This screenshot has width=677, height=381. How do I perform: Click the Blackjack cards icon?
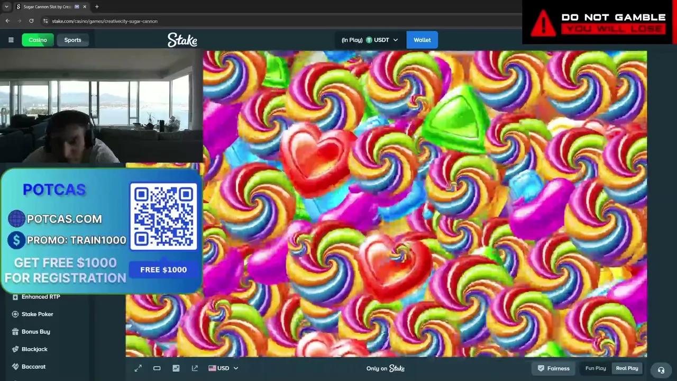15,349
